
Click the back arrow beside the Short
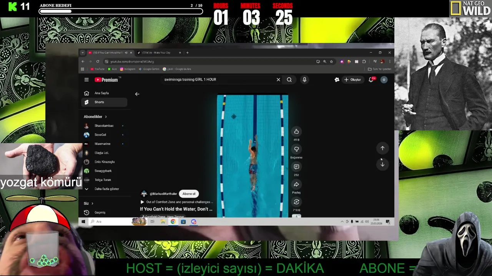pos(137,94)
